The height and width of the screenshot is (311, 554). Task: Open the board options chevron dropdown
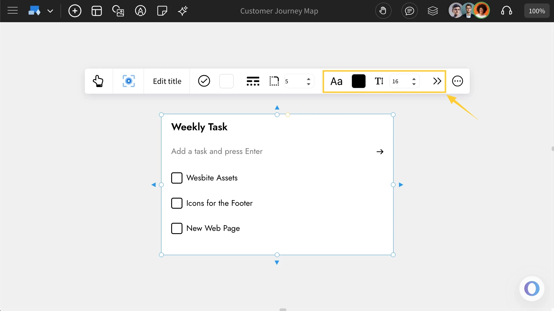(x=51, y=11)
